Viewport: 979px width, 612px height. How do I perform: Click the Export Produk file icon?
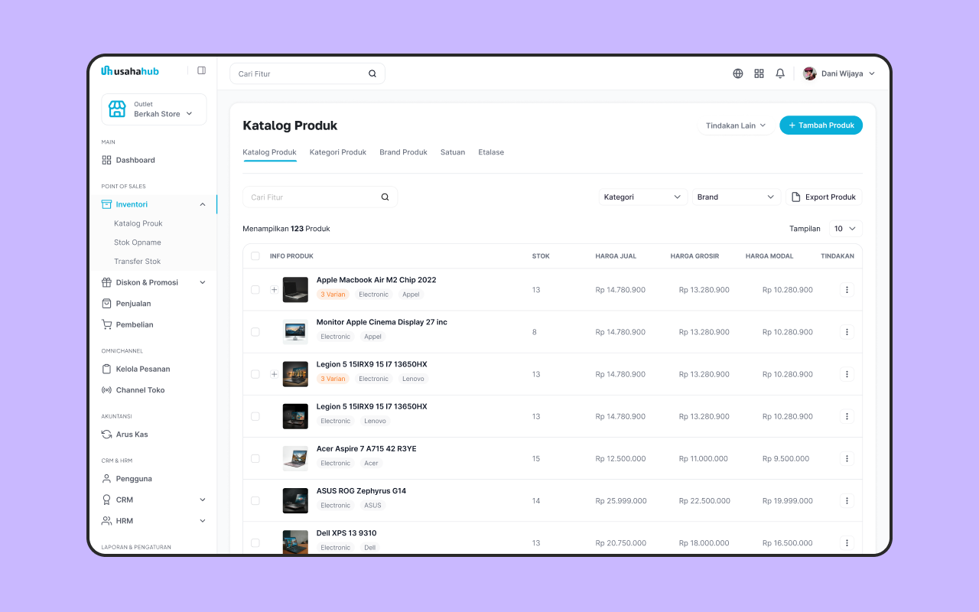pos(795,197)
